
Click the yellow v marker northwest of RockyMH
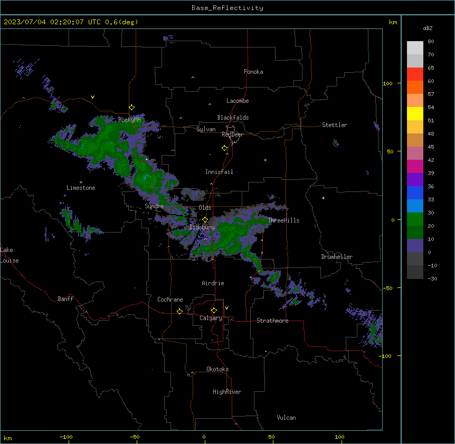[x=92, y=97]
